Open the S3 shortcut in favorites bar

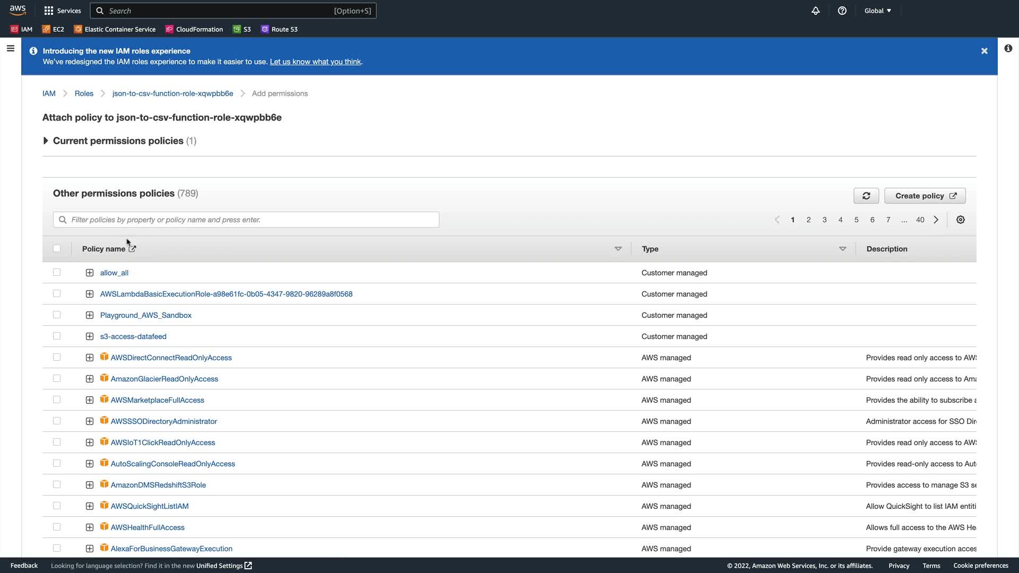[x=242, y=29]
